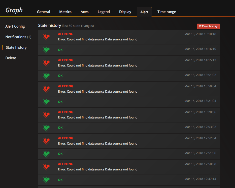Click Delete in the left sidebar

(11, 58)
